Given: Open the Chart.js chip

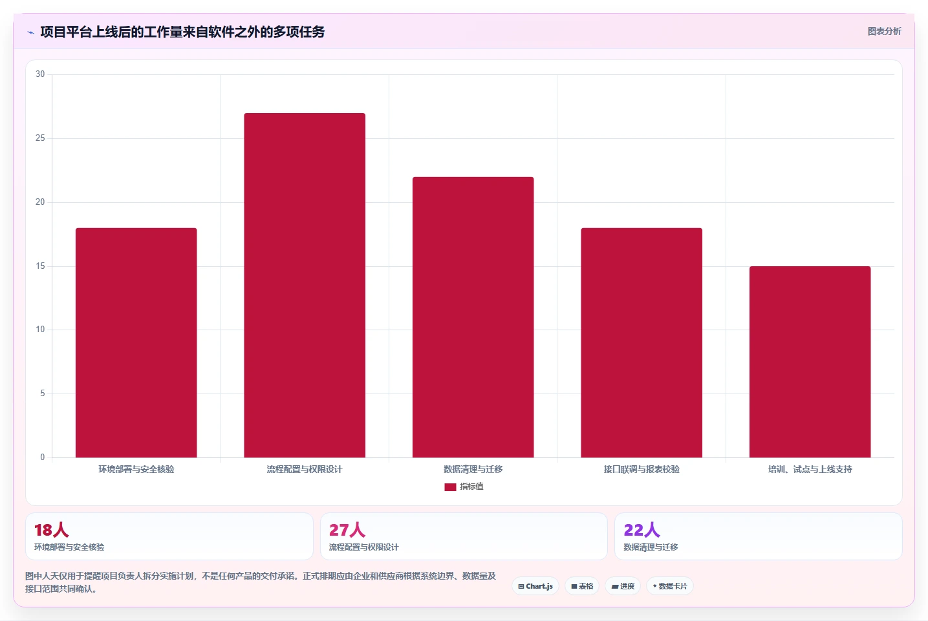Looking at the screenshot, I should [x=535, y=586].
